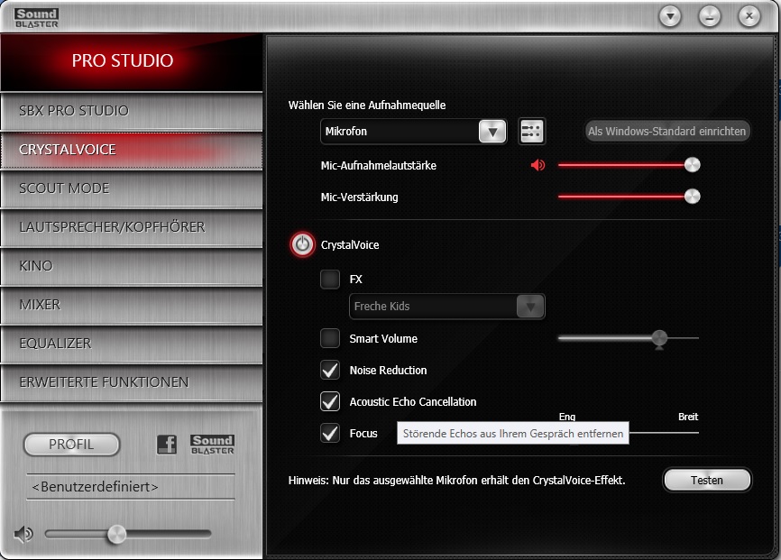
Task: Go to LAUTSPRECHER/KOPFHÖRER tab
Action: pos(132,227)
